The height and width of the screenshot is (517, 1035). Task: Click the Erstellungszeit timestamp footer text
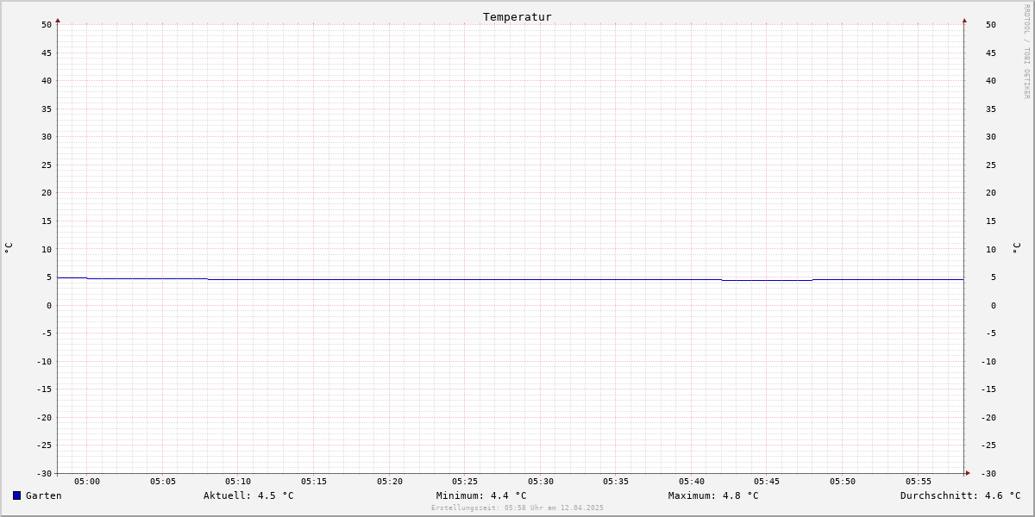coord(517,508)
